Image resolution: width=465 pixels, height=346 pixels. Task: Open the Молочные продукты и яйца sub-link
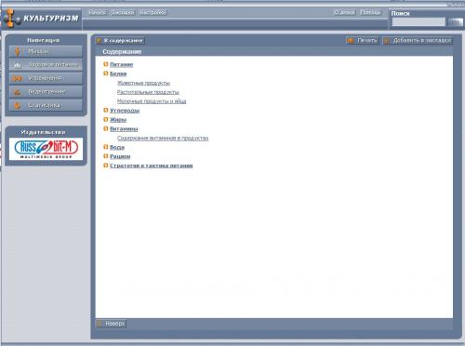tap(152, 101)
